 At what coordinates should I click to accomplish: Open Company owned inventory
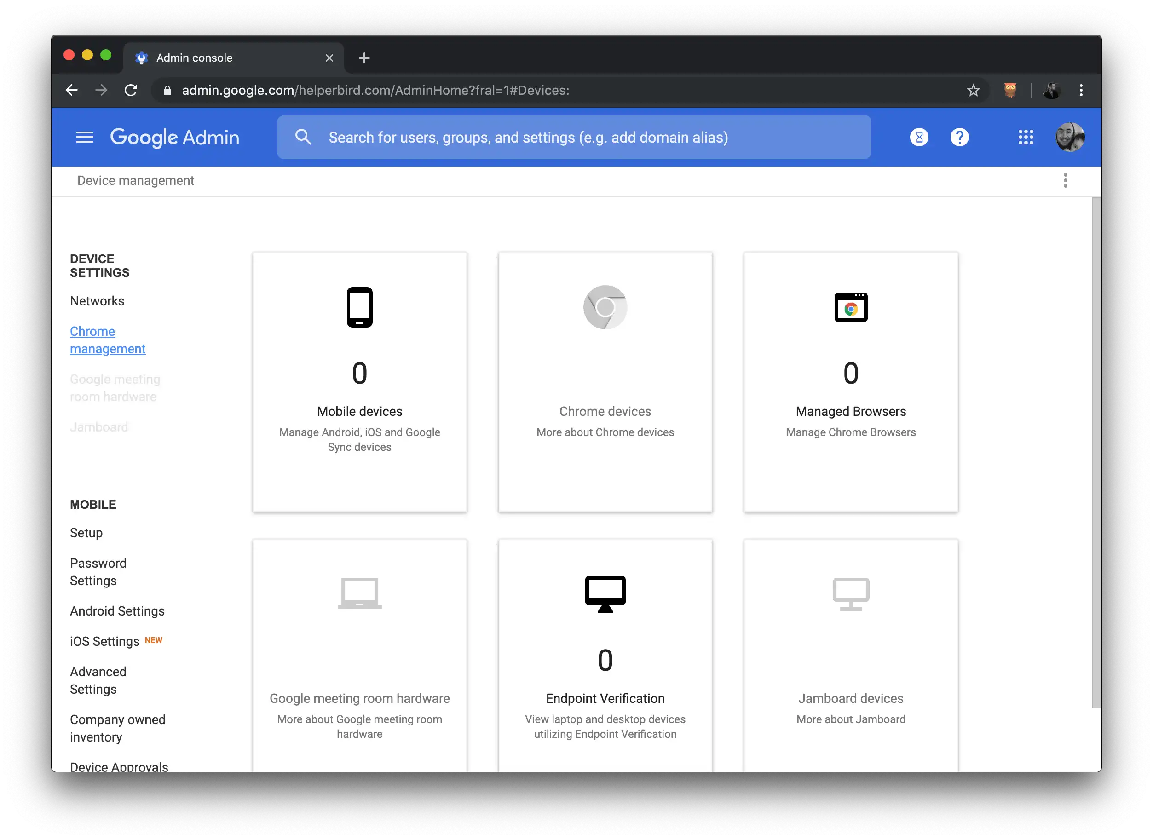(117, 728)
